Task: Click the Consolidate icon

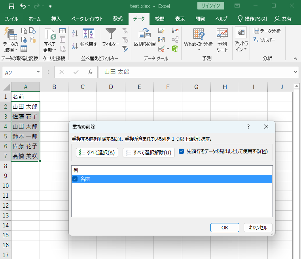Action: tap(175, 30)
